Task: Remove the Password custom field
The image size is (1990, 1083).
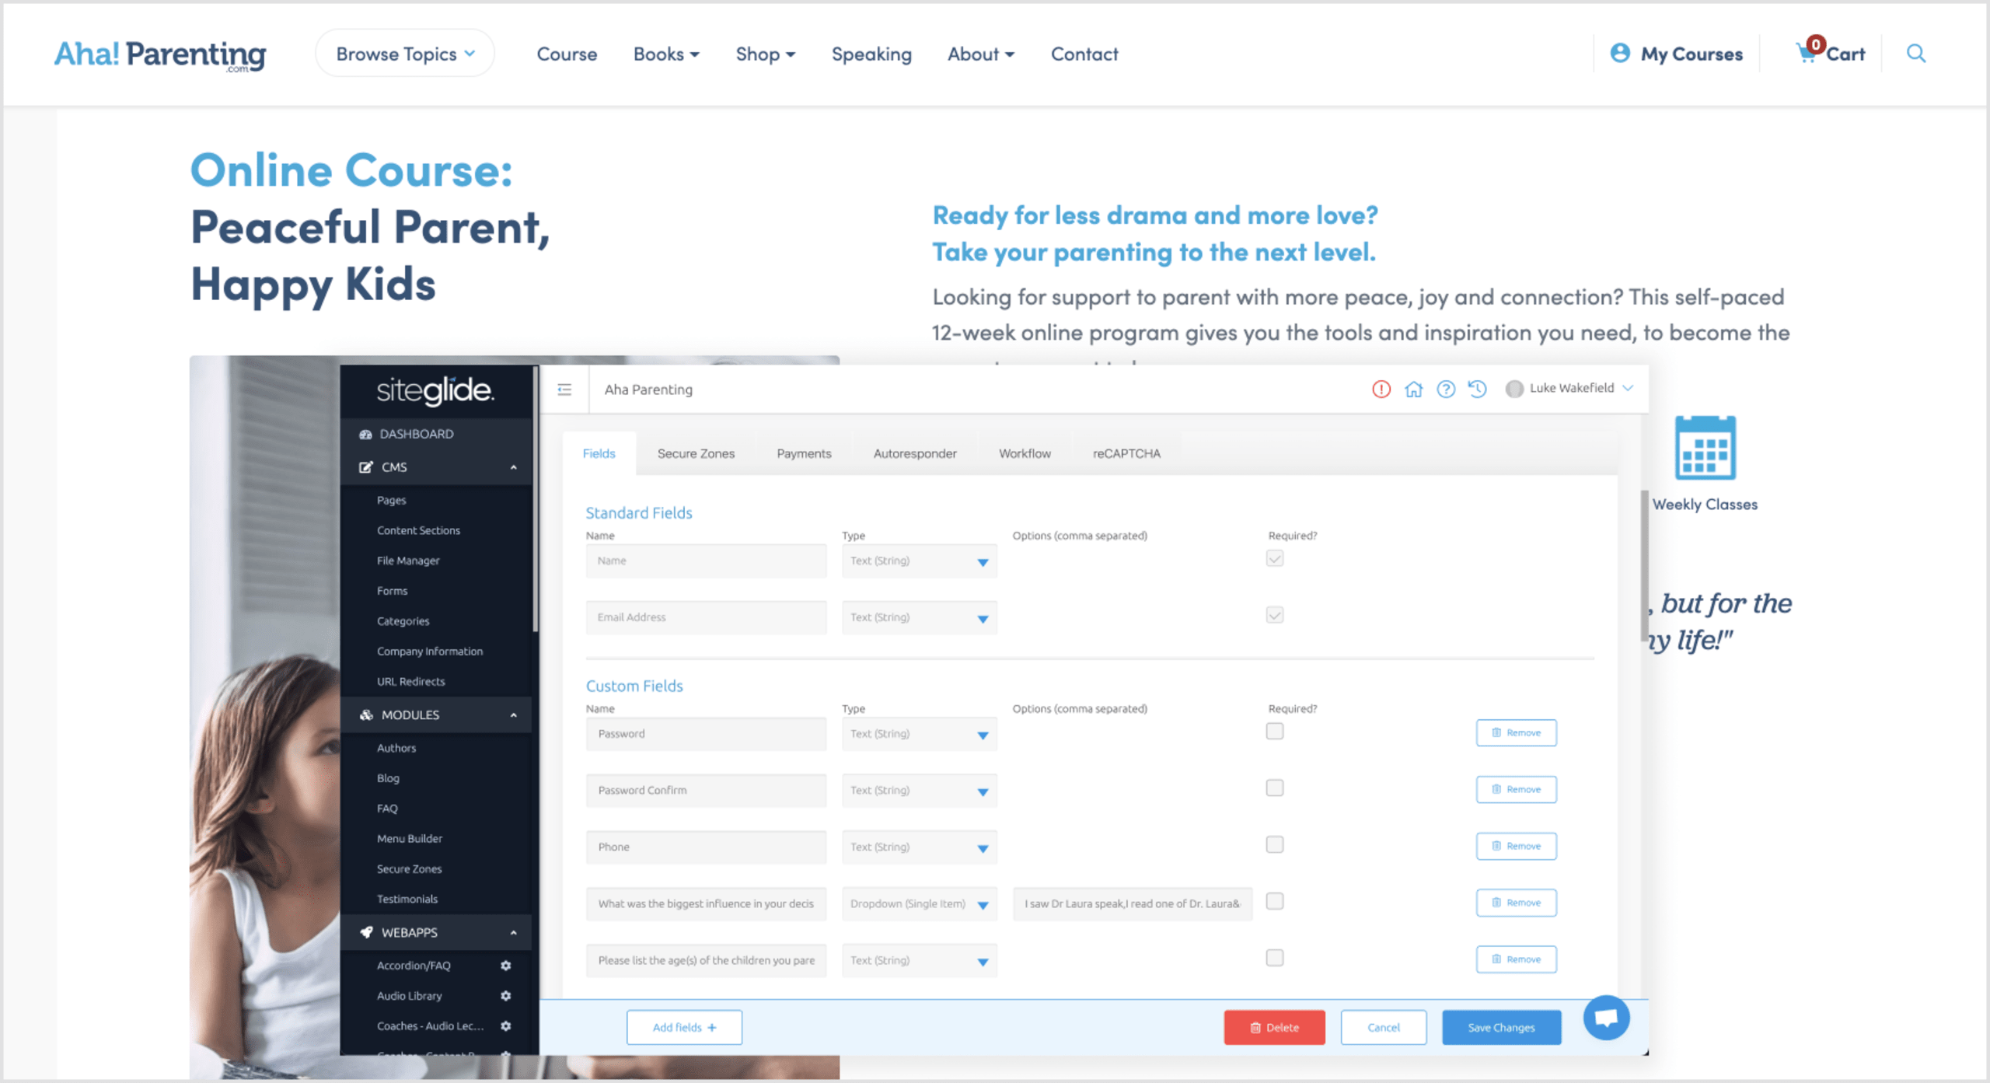Action: 1516,733
